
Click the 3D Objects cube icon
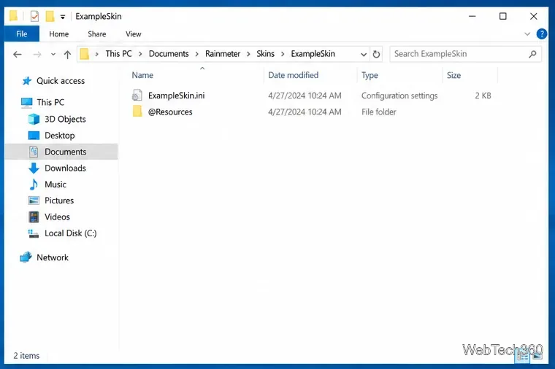pyautogui.click(x=34, y=119)
